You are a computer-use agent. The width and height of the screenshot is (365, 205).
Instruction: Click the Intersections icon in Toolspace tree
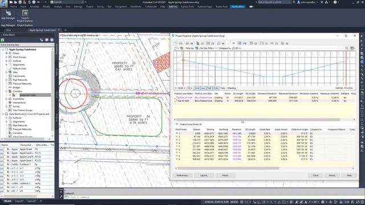coord(10,102)
